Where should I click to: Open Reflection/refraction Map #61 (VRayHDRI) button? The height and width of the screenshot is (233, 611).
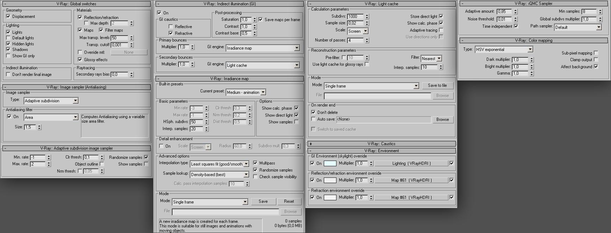411,180
